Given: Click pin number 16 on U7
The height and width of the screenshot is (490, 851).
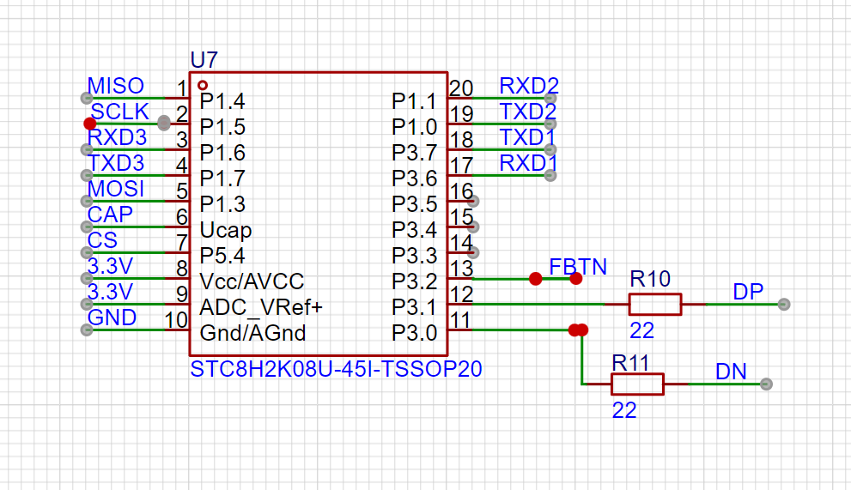Looking at the screenshot, I should (461, 191).
